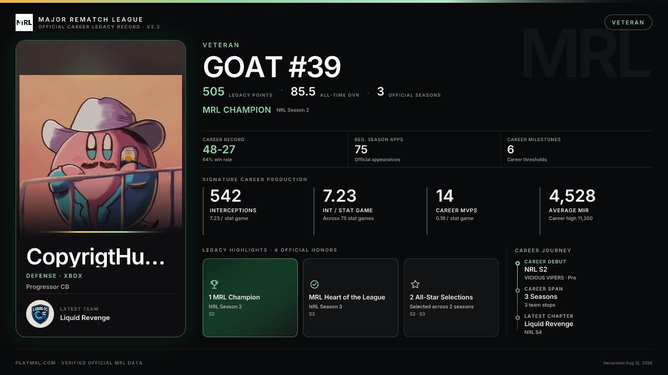Click the Career Span timeline marker
Viewport: 668px width, 375px height.
point(518,290)
